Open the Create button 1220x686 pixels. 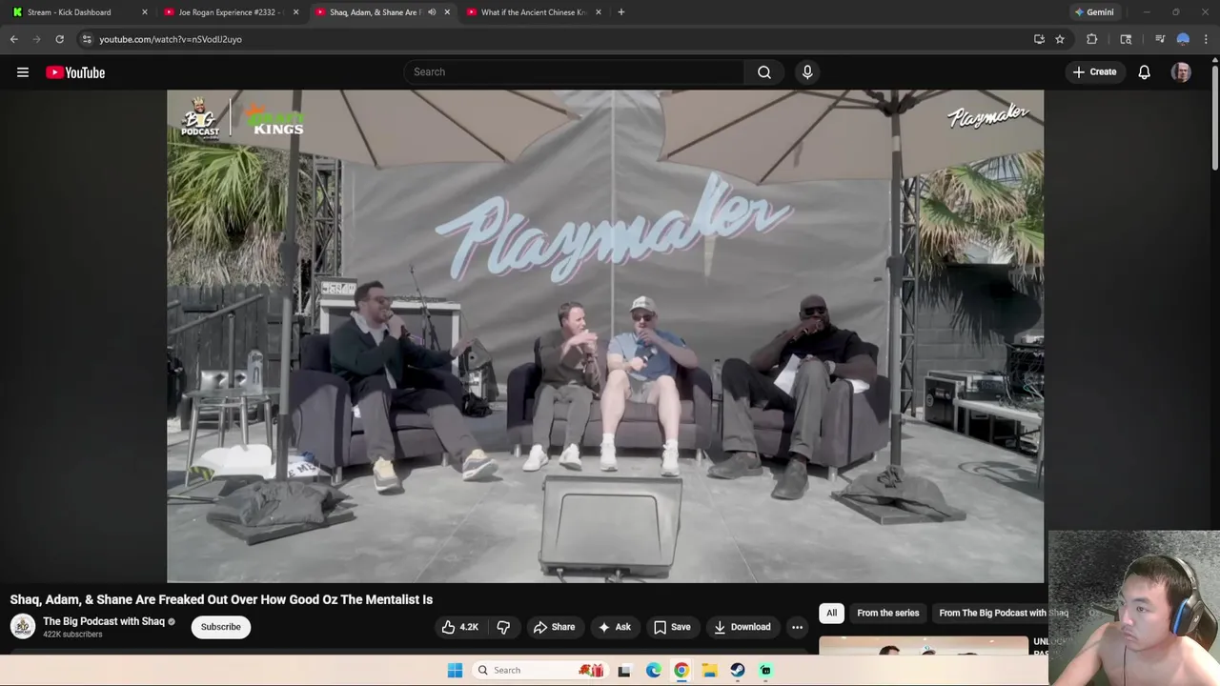pyautogui.click(x=1094, y=72)
